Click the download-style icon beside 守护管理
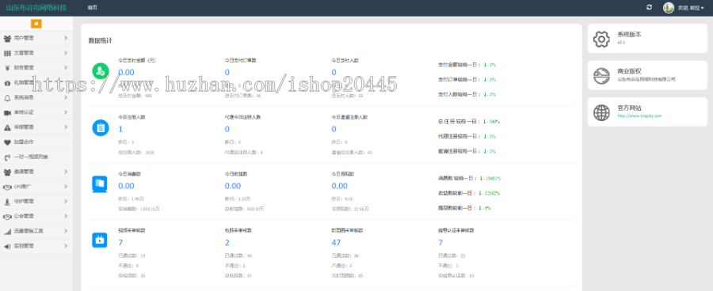 pos(7,202)
